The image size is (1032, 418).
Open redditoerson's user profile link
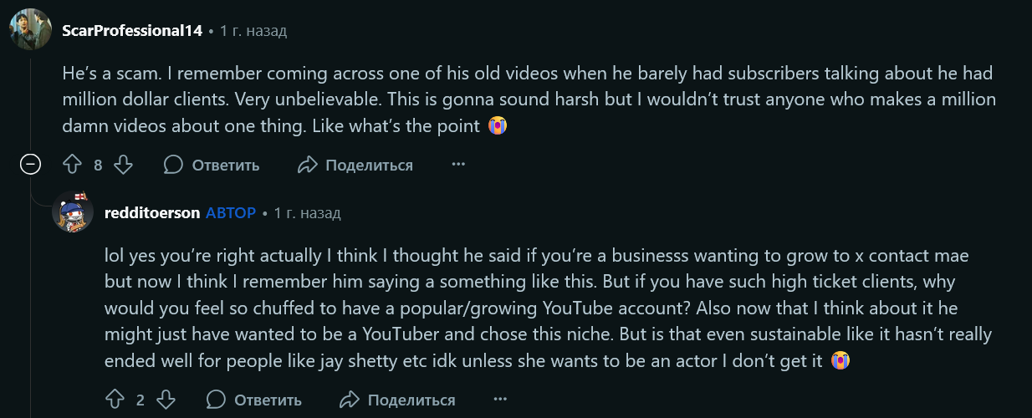click(152, 213)
